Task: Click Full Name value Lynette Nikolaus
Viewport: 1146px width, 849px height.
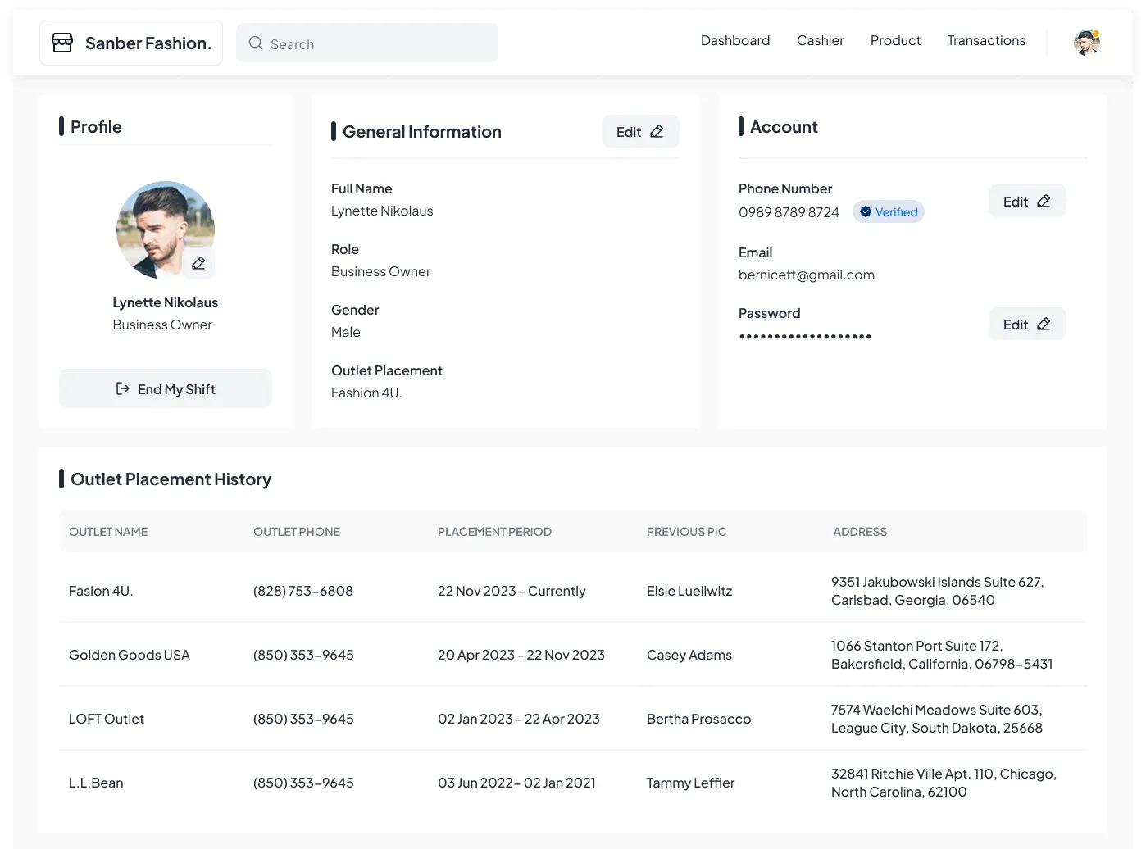Action: (382, 211)
